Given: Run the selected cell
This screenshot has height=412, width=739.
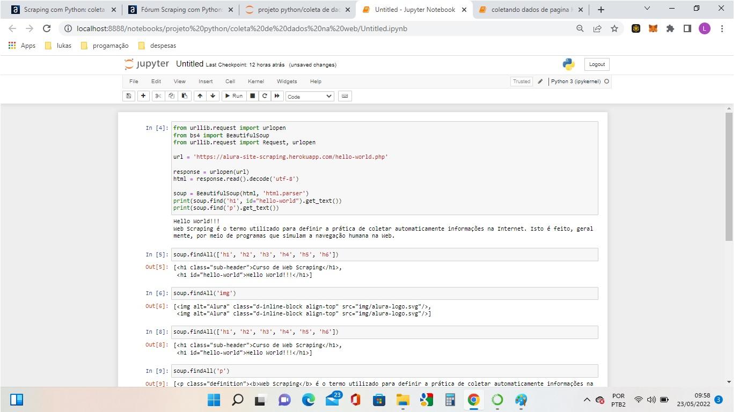Looking at the screenshot, I should pos(233,96).
